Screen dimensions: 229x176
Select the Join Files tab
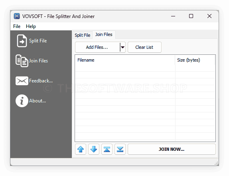tap(104, 34)
